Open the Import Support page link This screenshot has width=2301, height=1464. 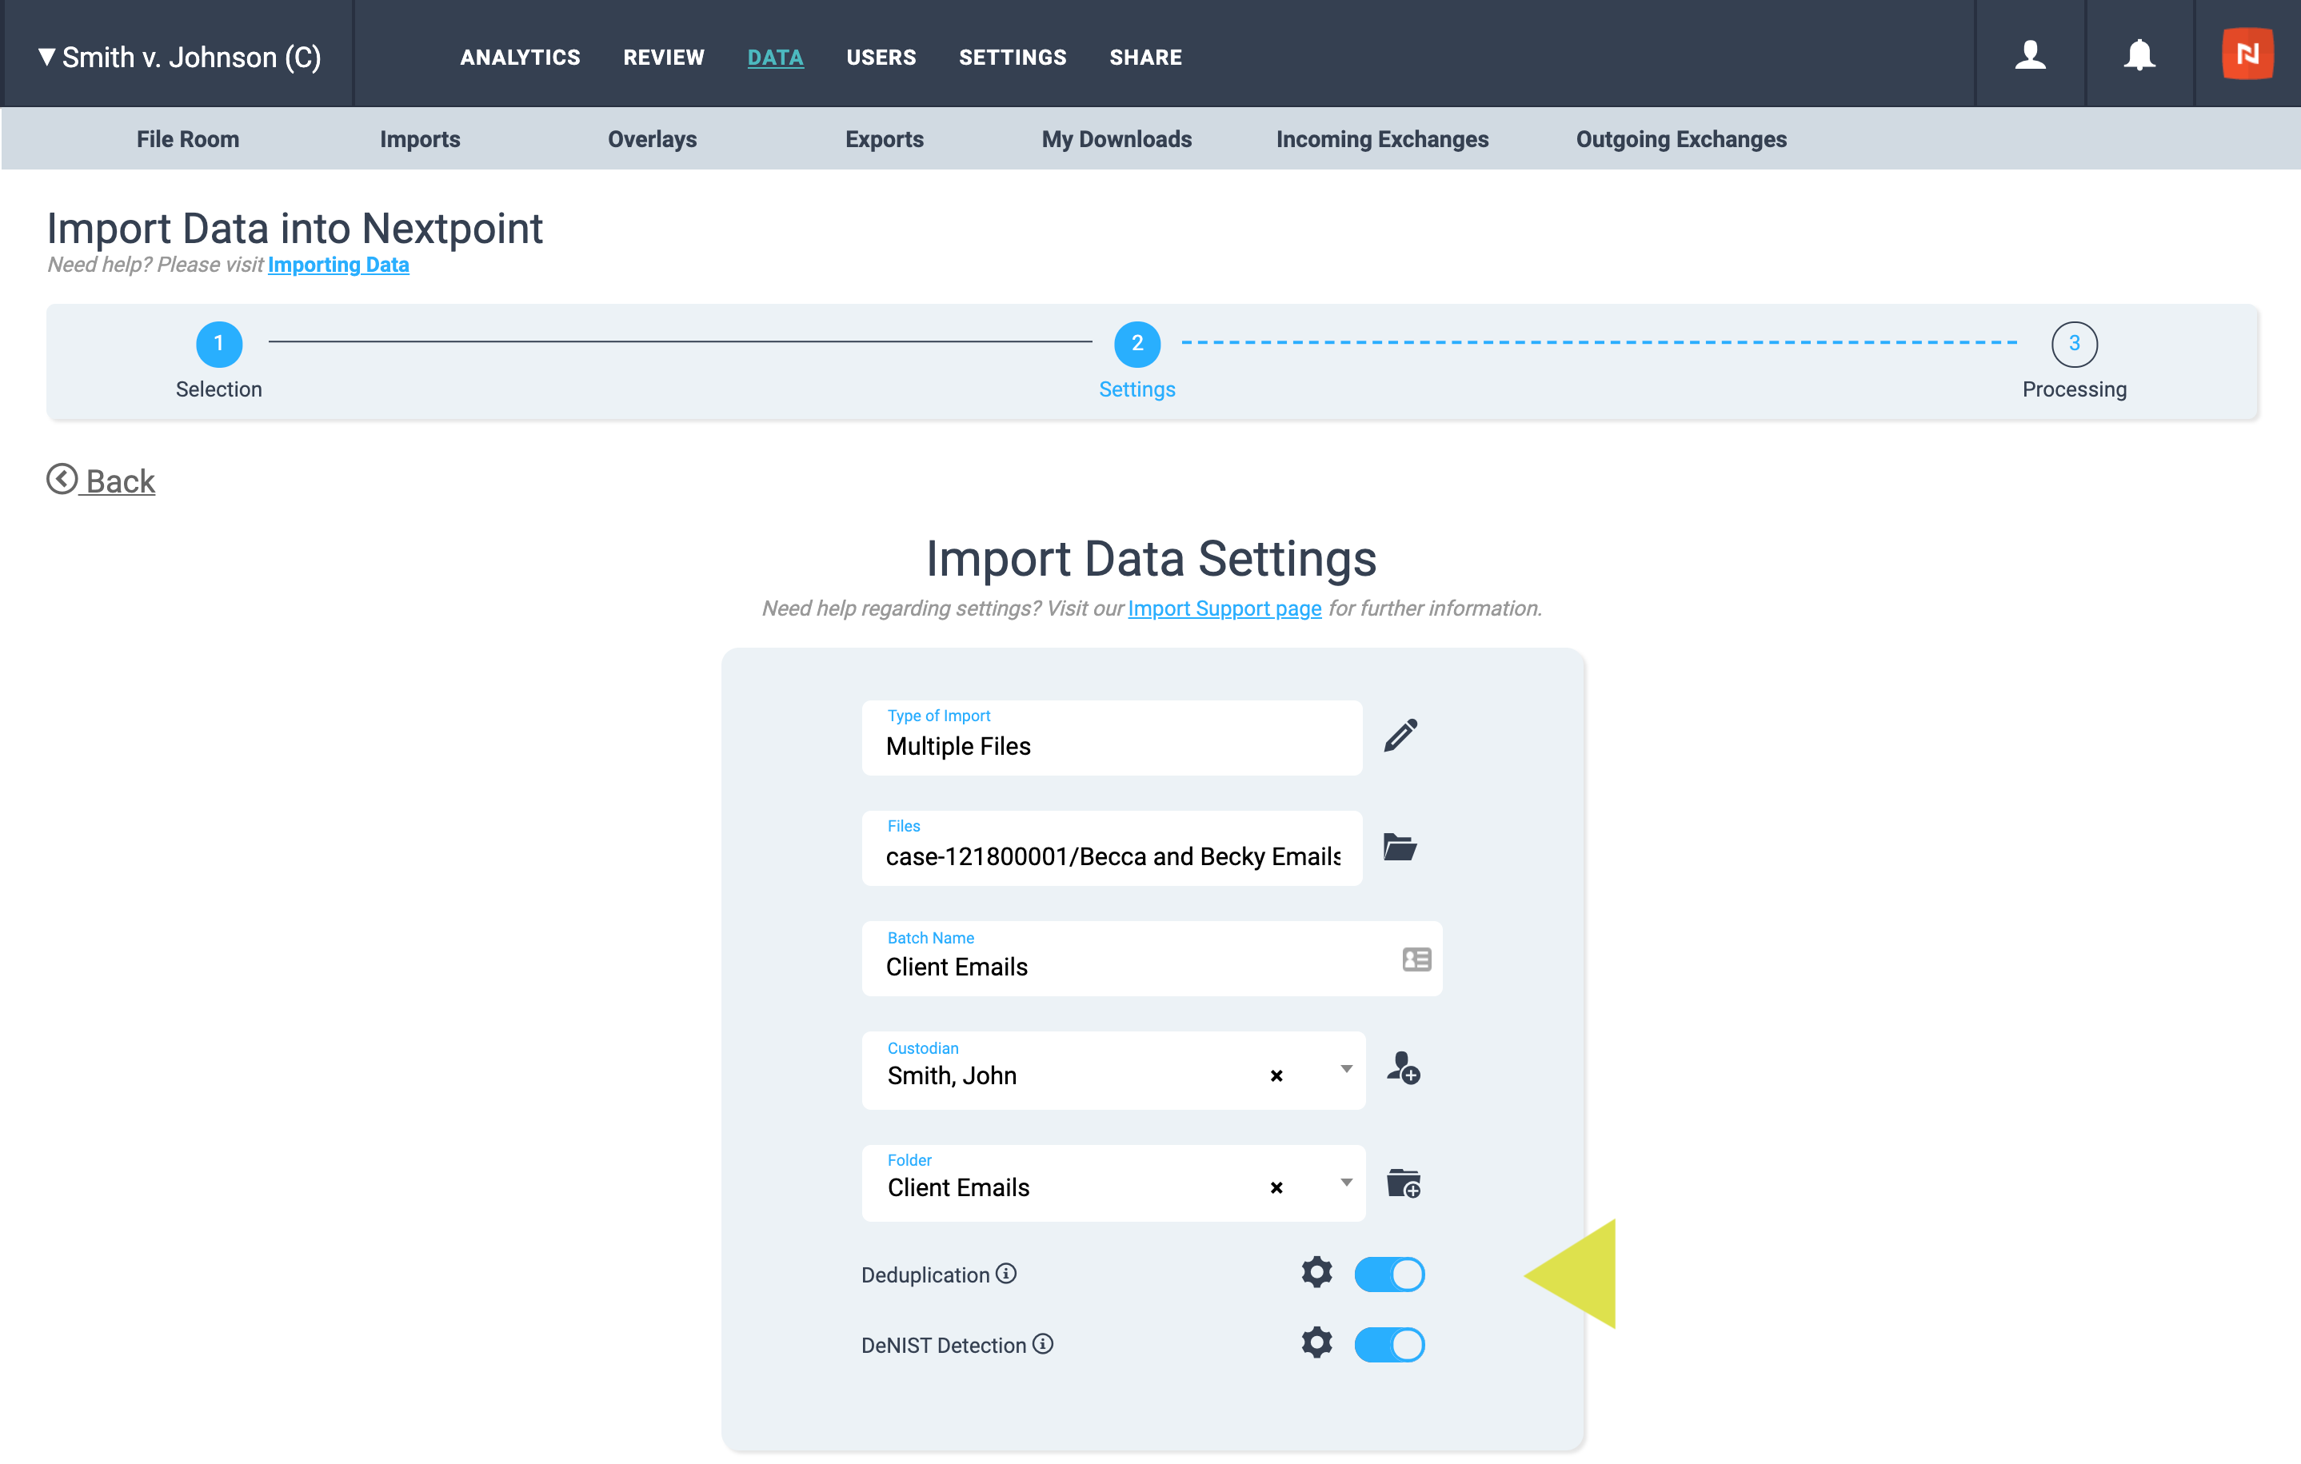pyautogui.click(x=1225, y=608)
